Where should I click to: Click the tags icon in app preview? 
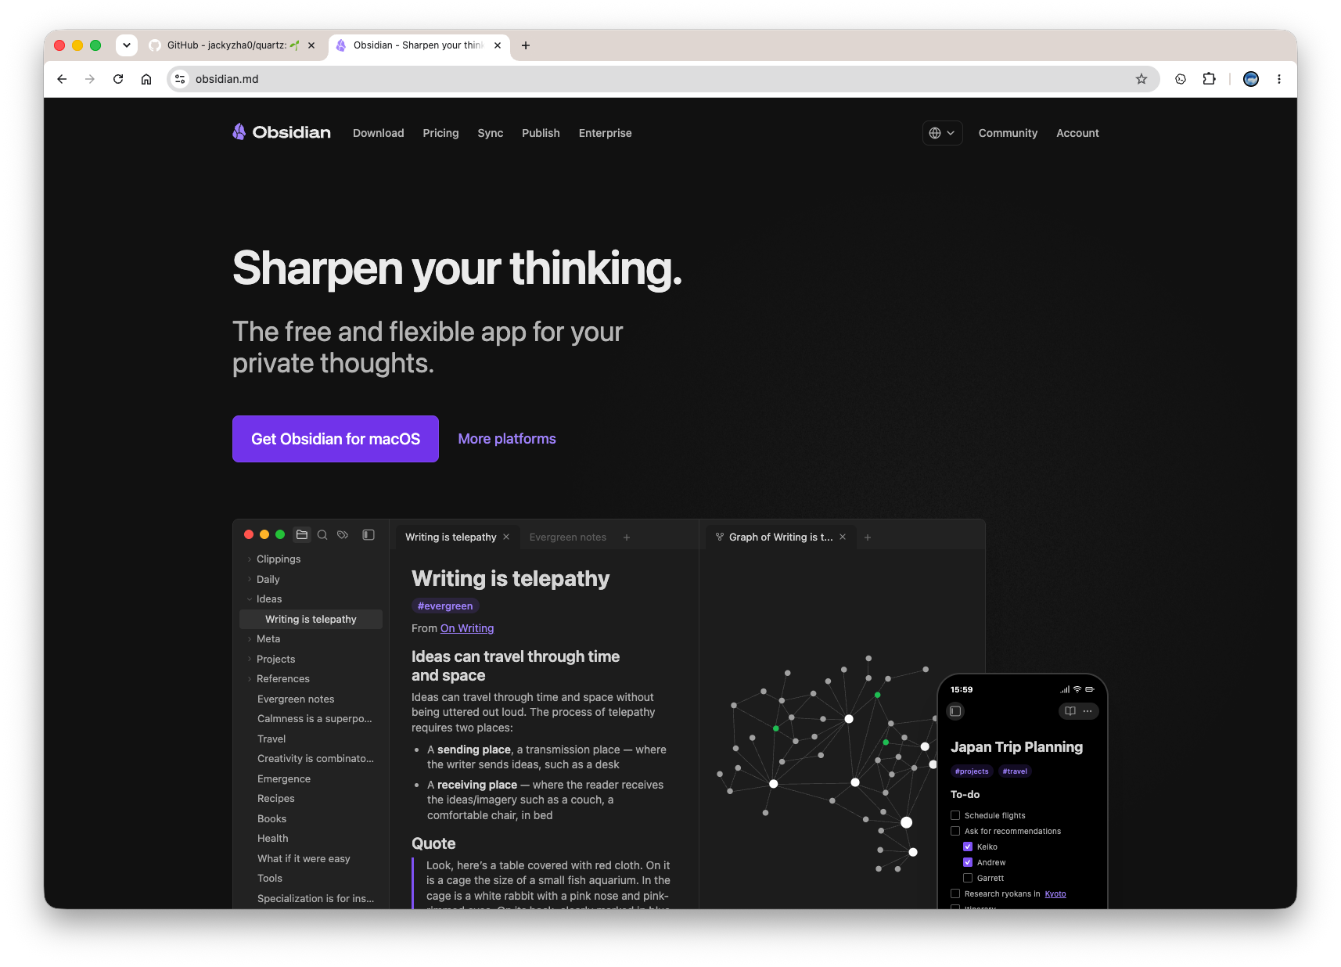click(343, 535)
